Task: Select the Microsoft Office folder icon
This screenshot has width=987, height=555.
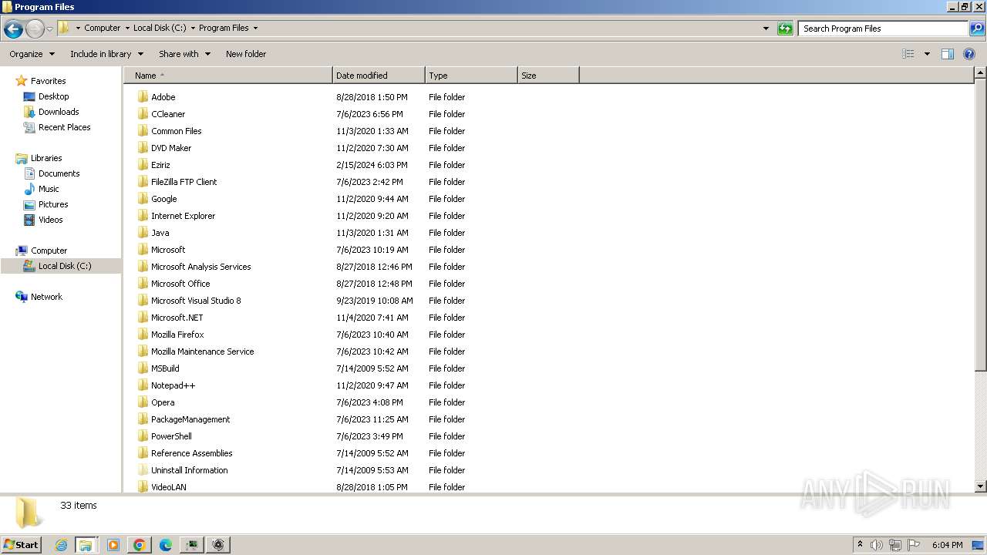Action: 143,284
